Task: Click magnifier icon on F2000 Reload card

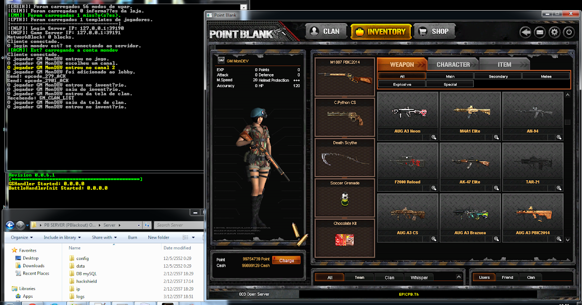Action: (434, 188)
